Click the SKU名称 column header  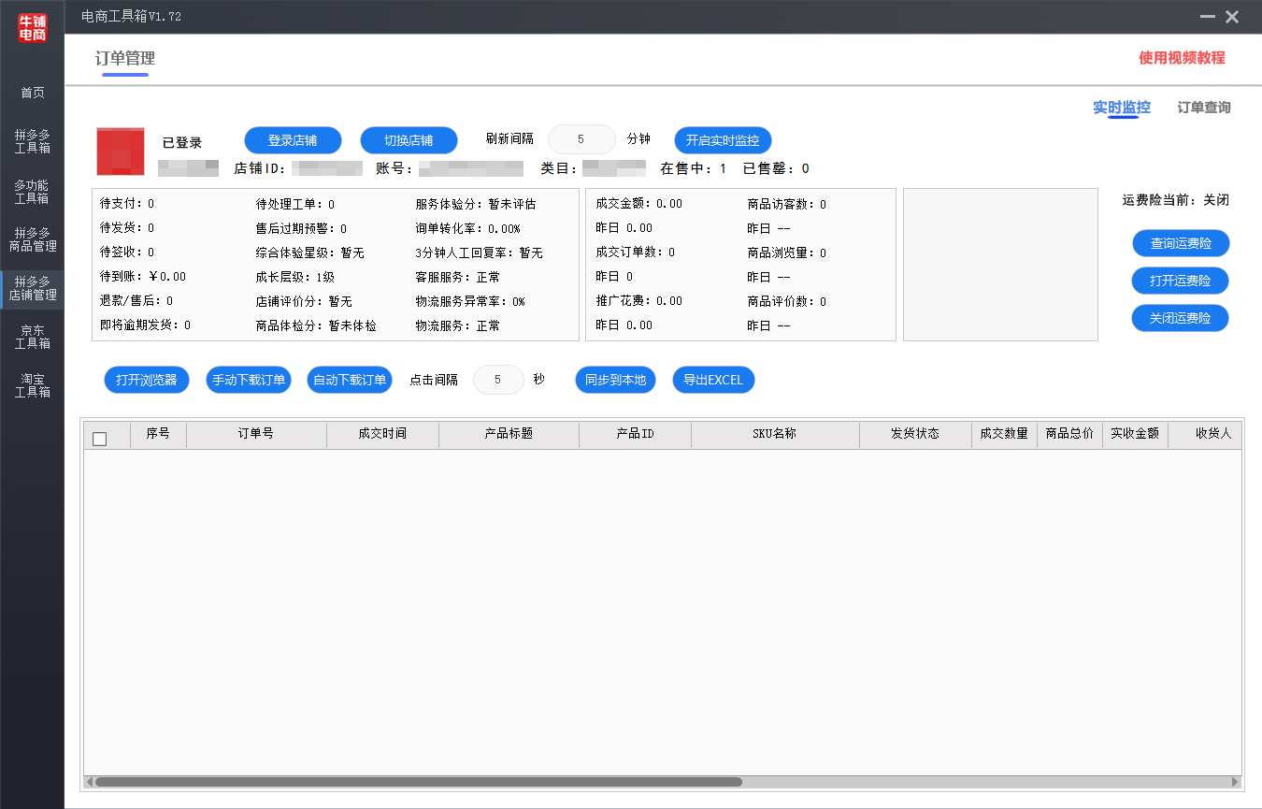(775, 435)
